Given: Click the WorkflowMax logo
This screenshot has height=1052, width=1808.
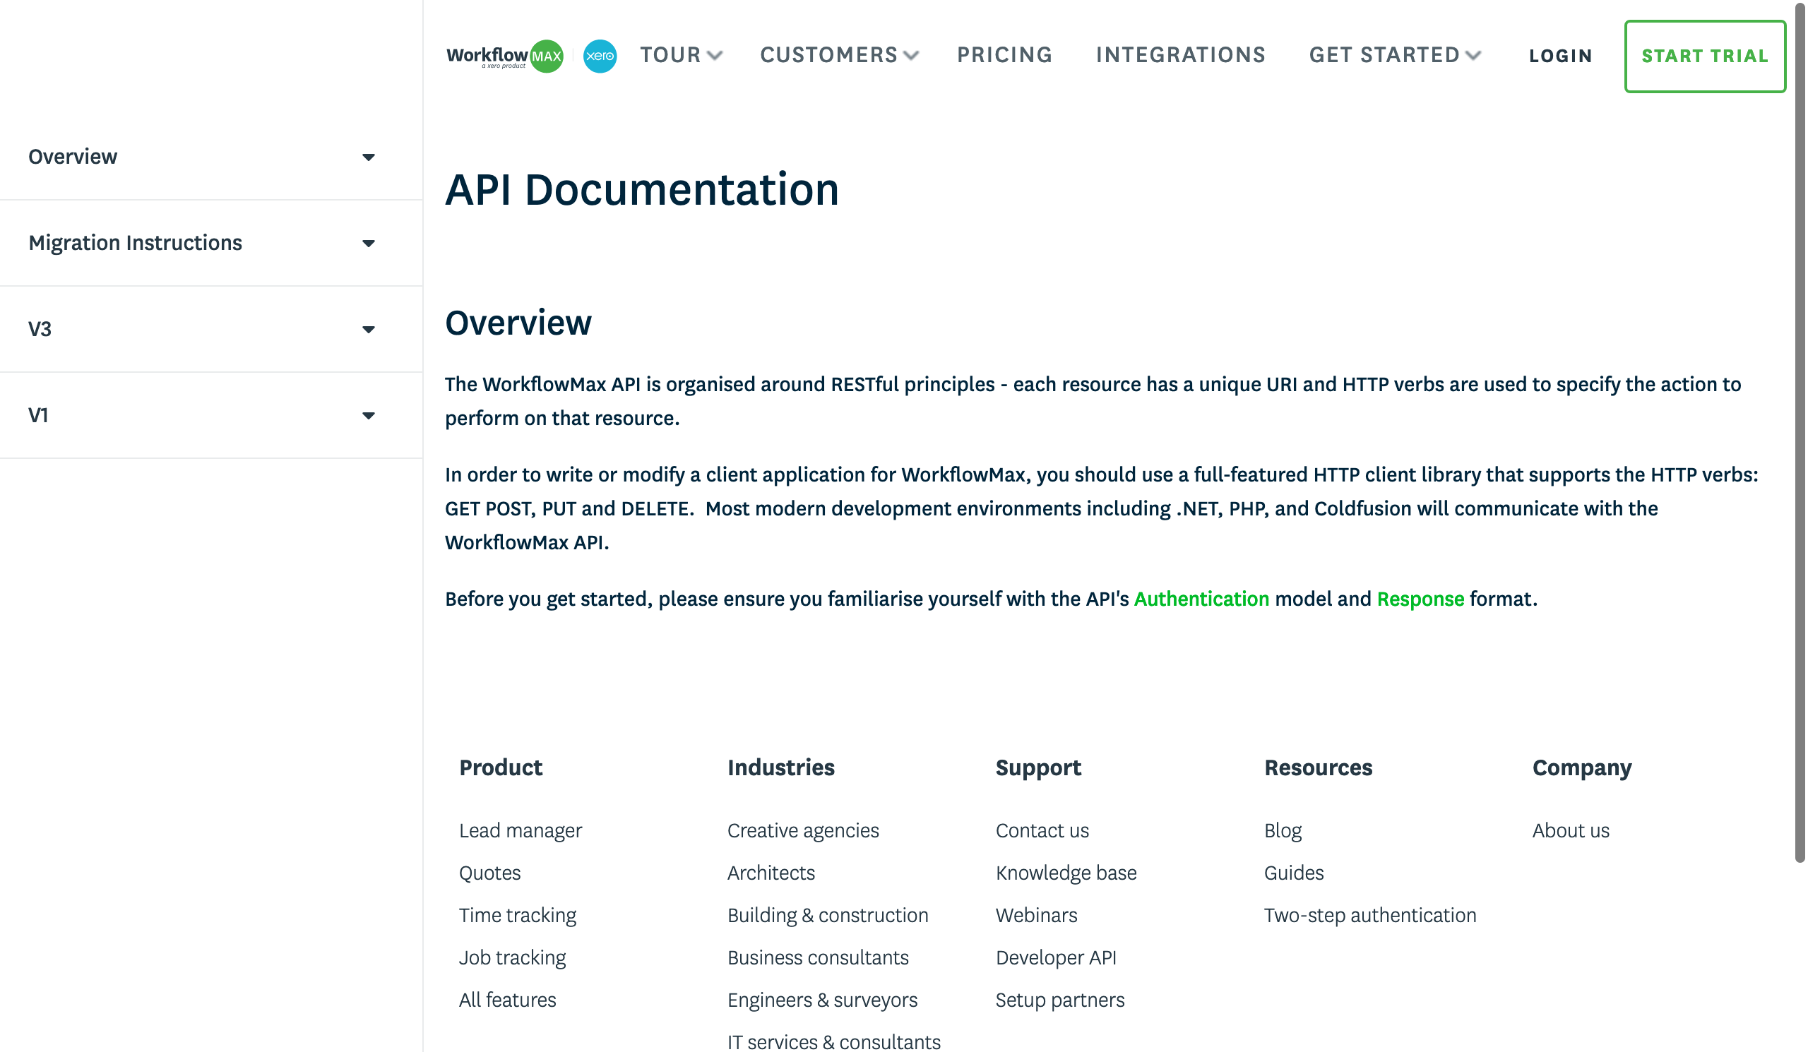Looking at the screenshot, I should [504, 56].
